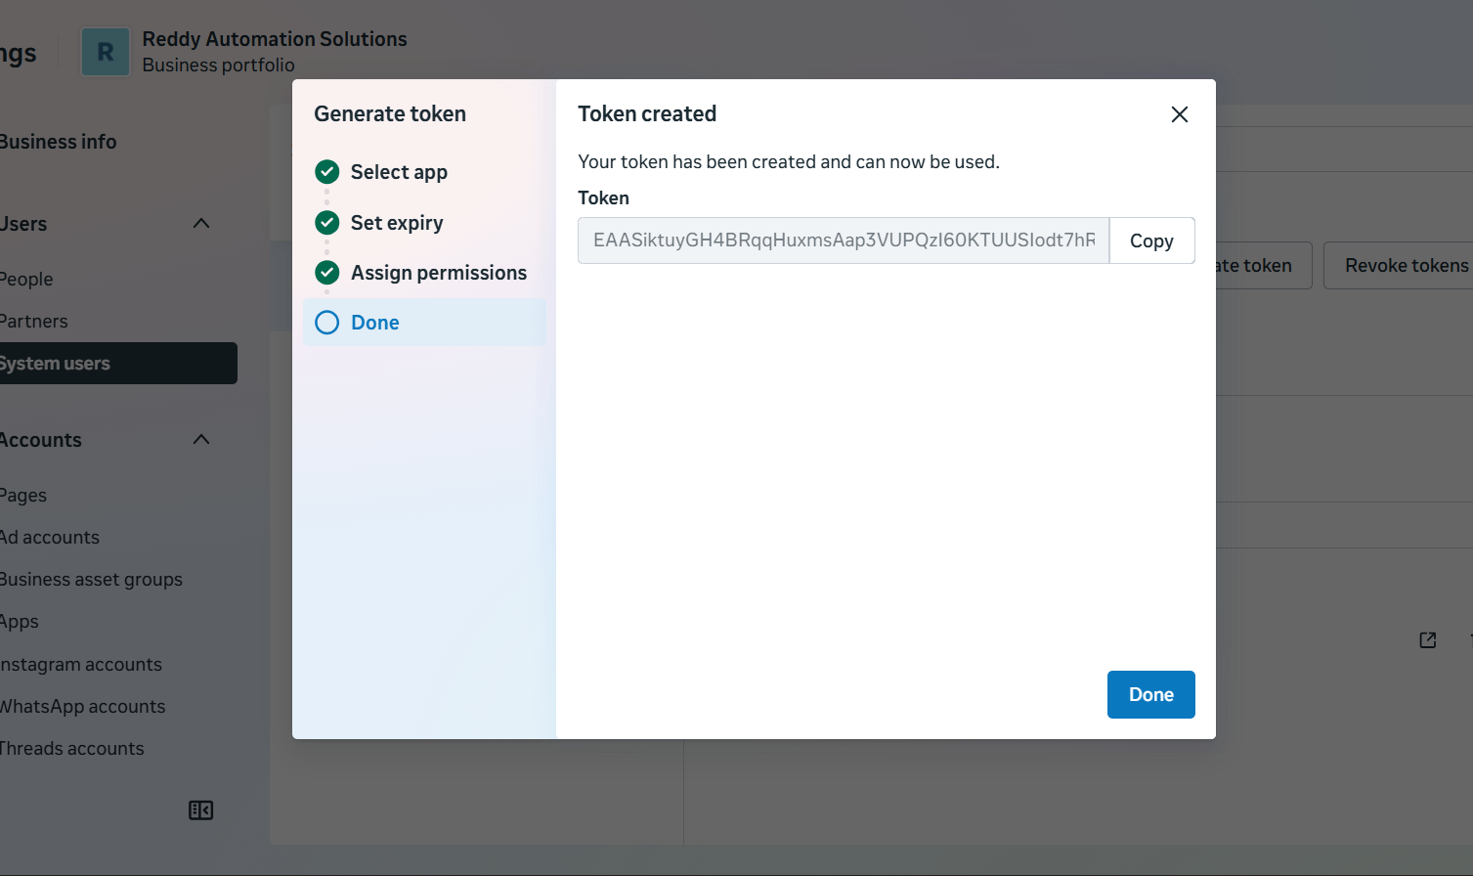Click the Generate token button behind dialog

1265,265
